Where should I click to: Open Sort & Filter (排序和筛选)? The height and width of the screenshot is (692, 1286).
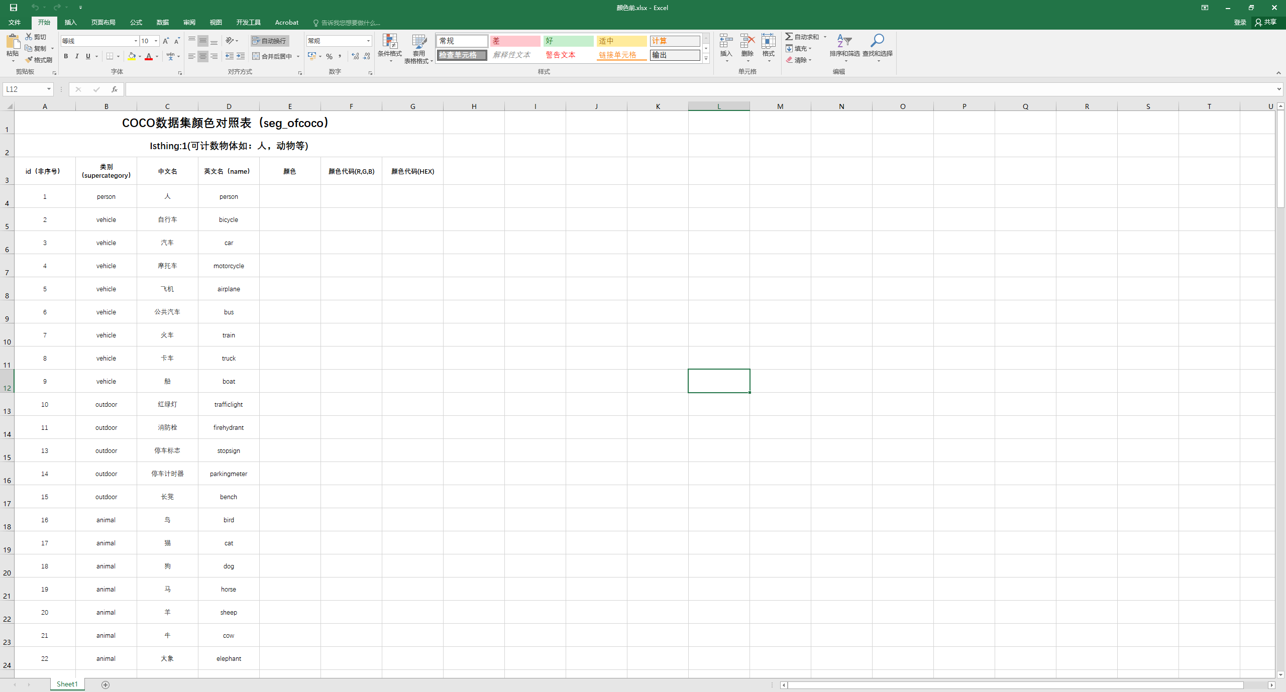tap(844, 48)
